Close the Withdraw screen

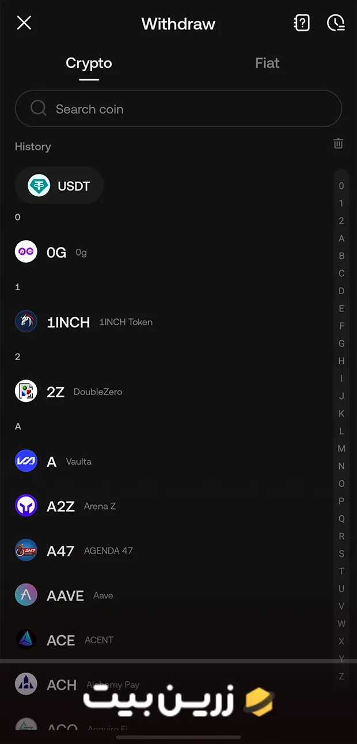[x=24, y=23]
